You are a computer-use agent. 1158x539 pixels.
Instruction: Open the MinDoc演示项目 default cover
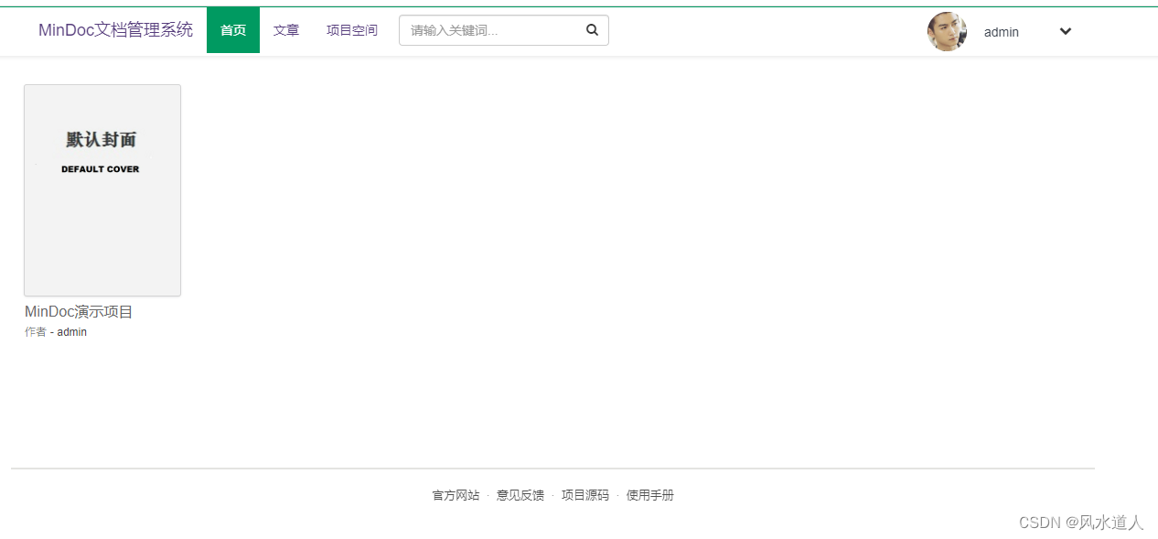click(x=102, y=189)
